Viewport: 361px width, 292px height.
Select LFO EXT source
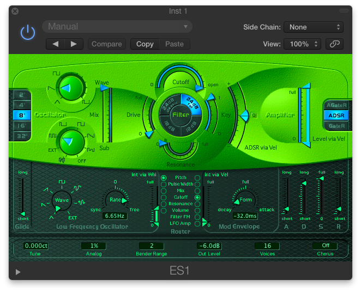tap(73, 218)
